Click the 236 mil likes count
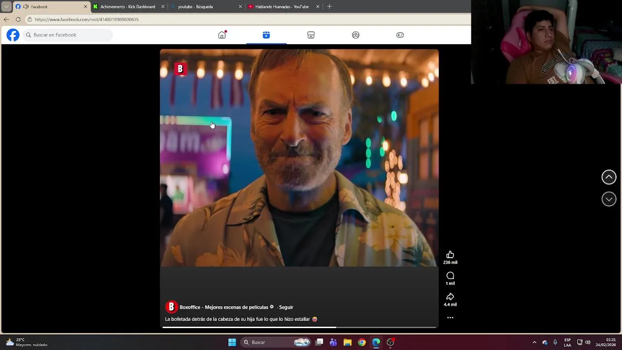The image size is (622, 350). tap(450, 262)
